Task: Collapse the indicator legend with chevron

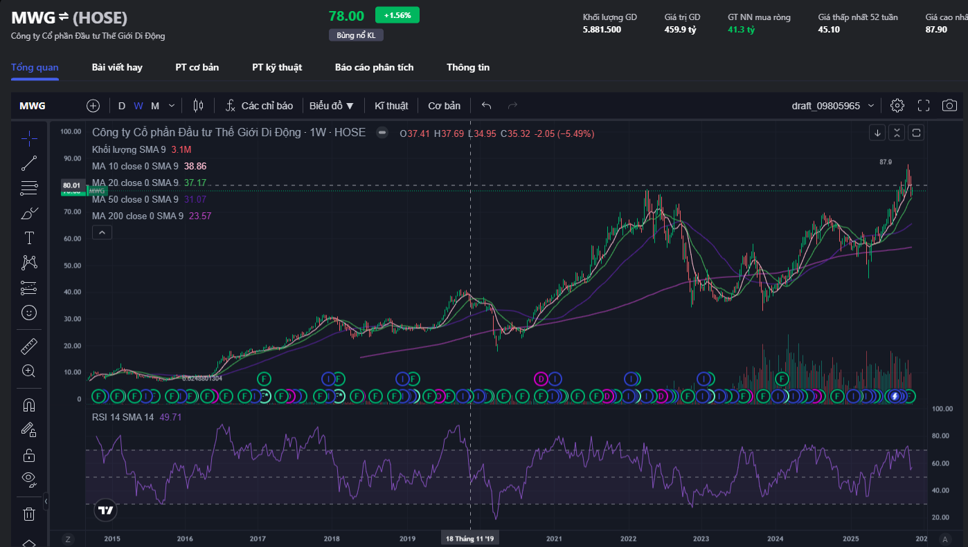Action: pyautogui.click(x=102, y=233)
